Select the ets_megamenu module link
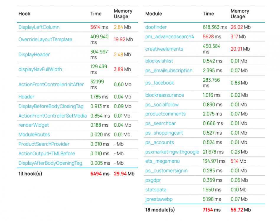 click(162, 161)
